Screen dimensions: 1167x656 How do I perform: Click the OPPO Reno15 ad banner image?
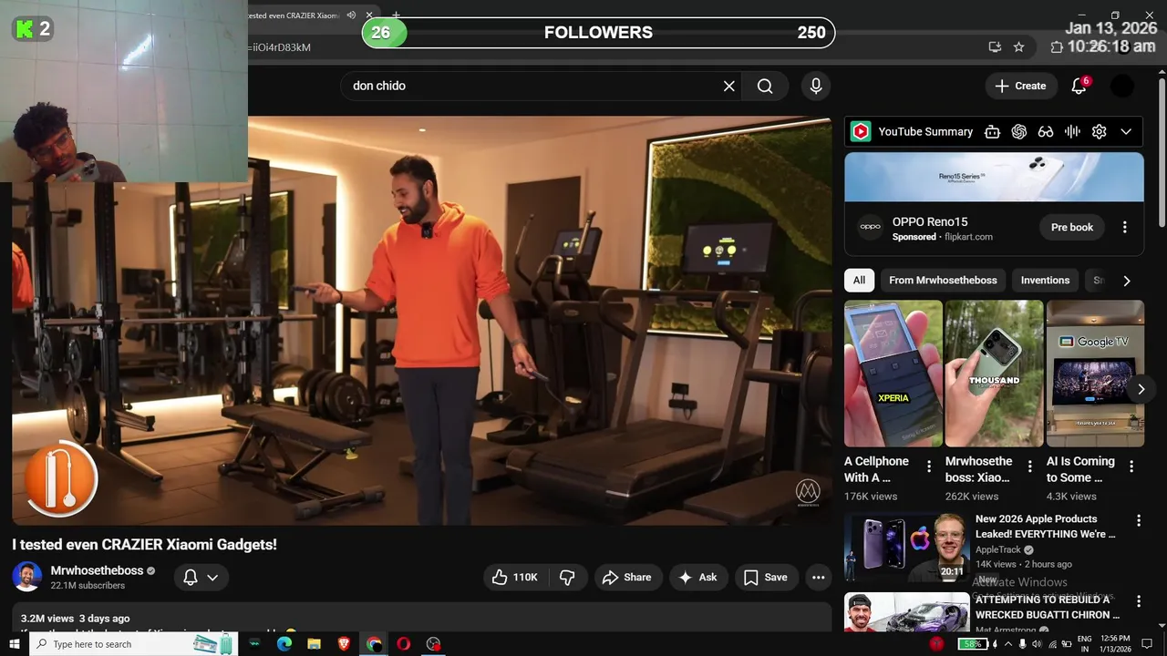pos(994,177)
